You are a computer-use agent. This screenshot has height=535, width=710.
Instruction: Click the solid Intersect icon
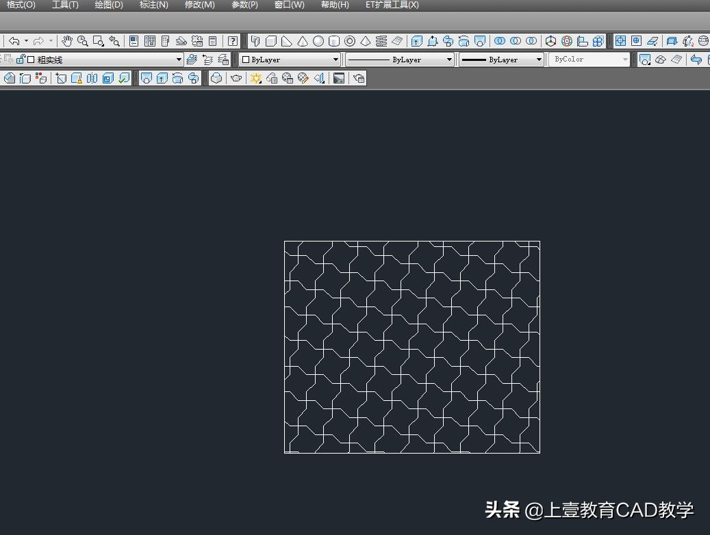click(531, 41)
